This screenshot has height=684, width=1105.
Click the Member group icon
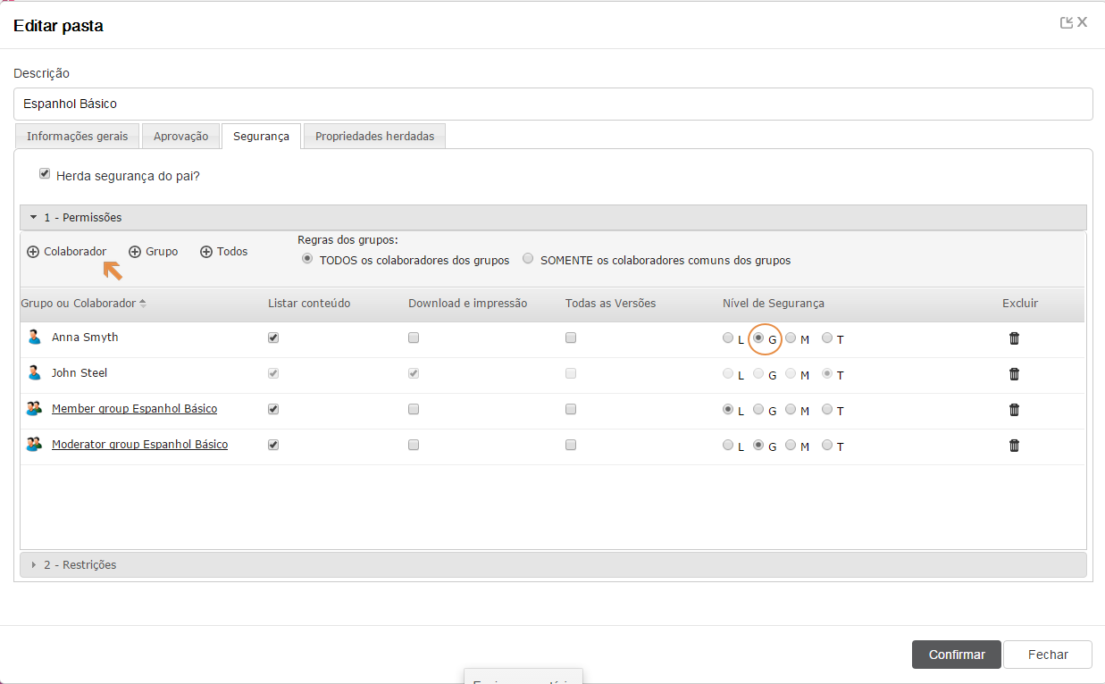point(34,409)
